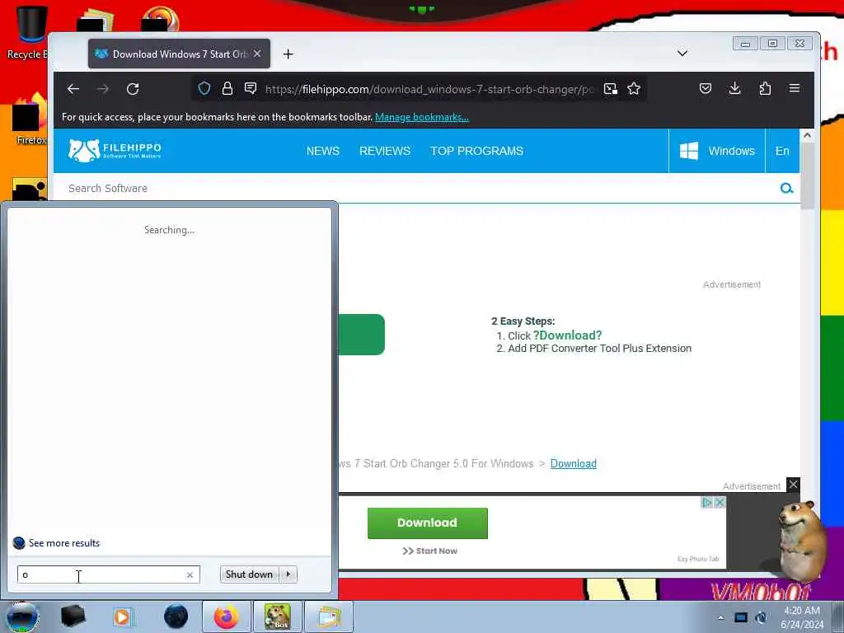
Task: Open the volume tray icon
Action: point(762,617)
